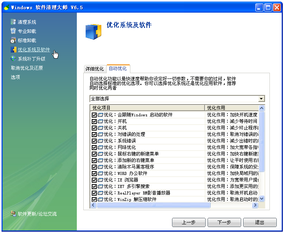
Task: Click the large blue cube header icon
Action: (x=94, y=32)
